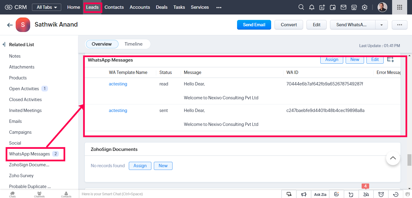This screenshot has width=412, height=198.
Task: Open the Deals tab
Action: click(x=161, y=7)
